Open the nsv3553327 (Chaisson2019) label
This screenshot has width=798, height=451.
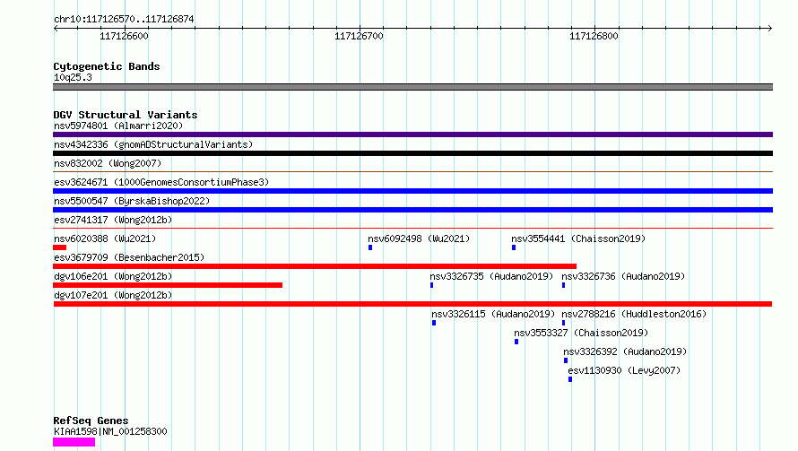(581, 333)
